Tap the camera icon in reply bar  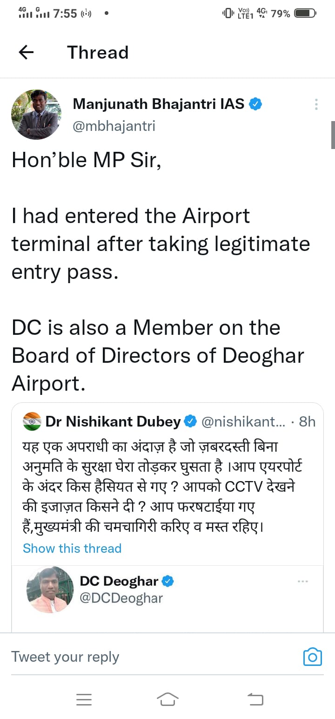point(312,657)
